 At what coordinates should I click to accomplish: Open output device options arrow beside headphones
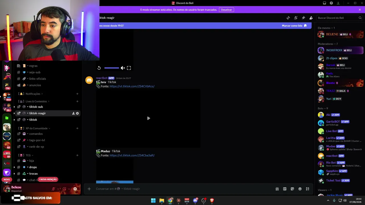click(x=69, y=189)
